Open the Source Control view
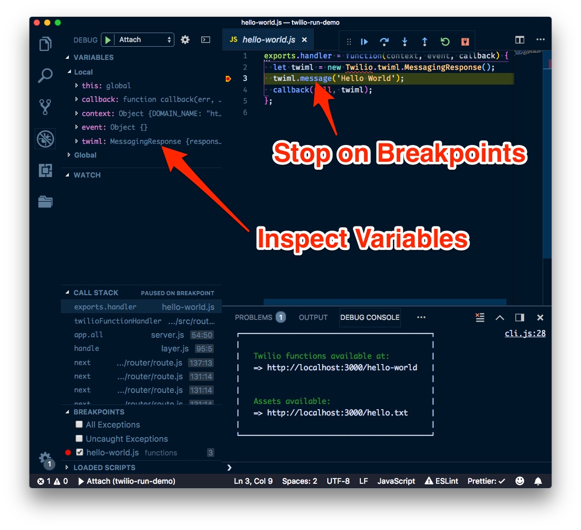 45,107
